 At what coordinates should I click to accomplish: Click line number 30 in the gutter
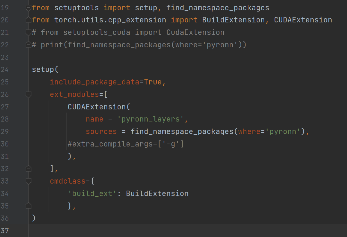point(5,144)
